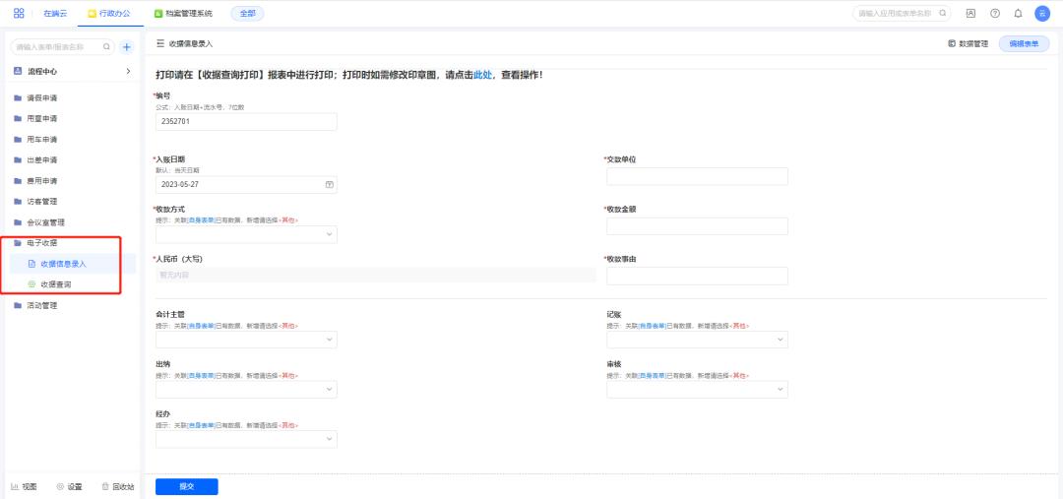Click into the 编号 field showing 2352701
This screenshot has height=499, width=1063.
coord(246,122)
